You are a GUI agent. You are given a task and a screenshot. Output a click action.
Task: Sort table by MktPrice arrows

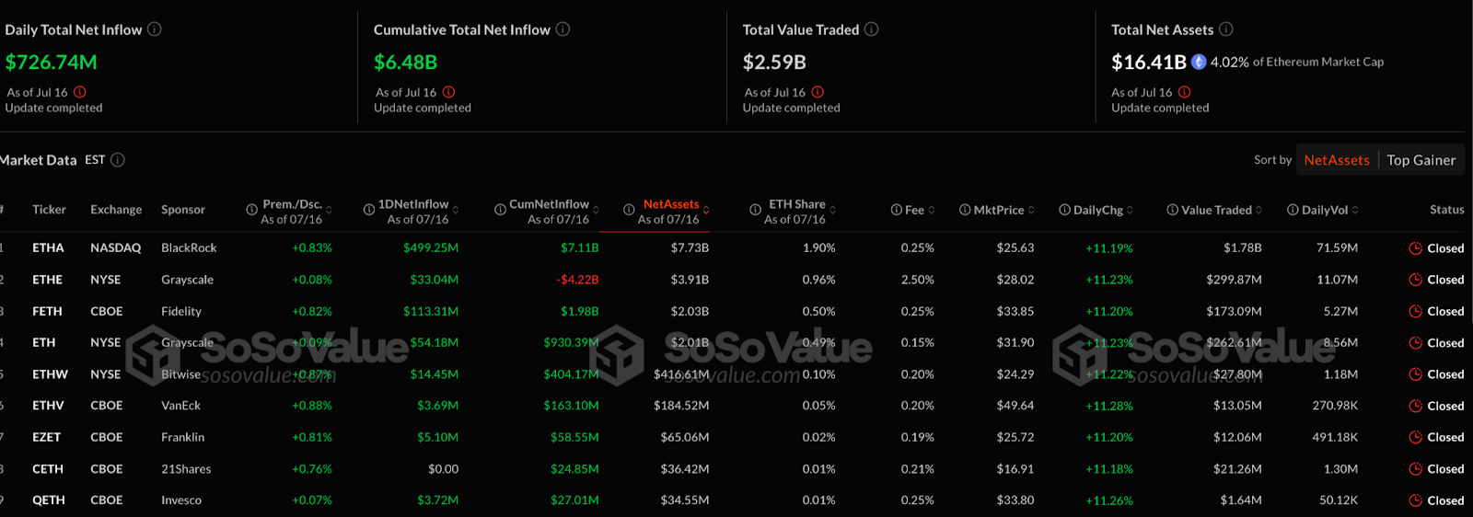coord(1031,211)
